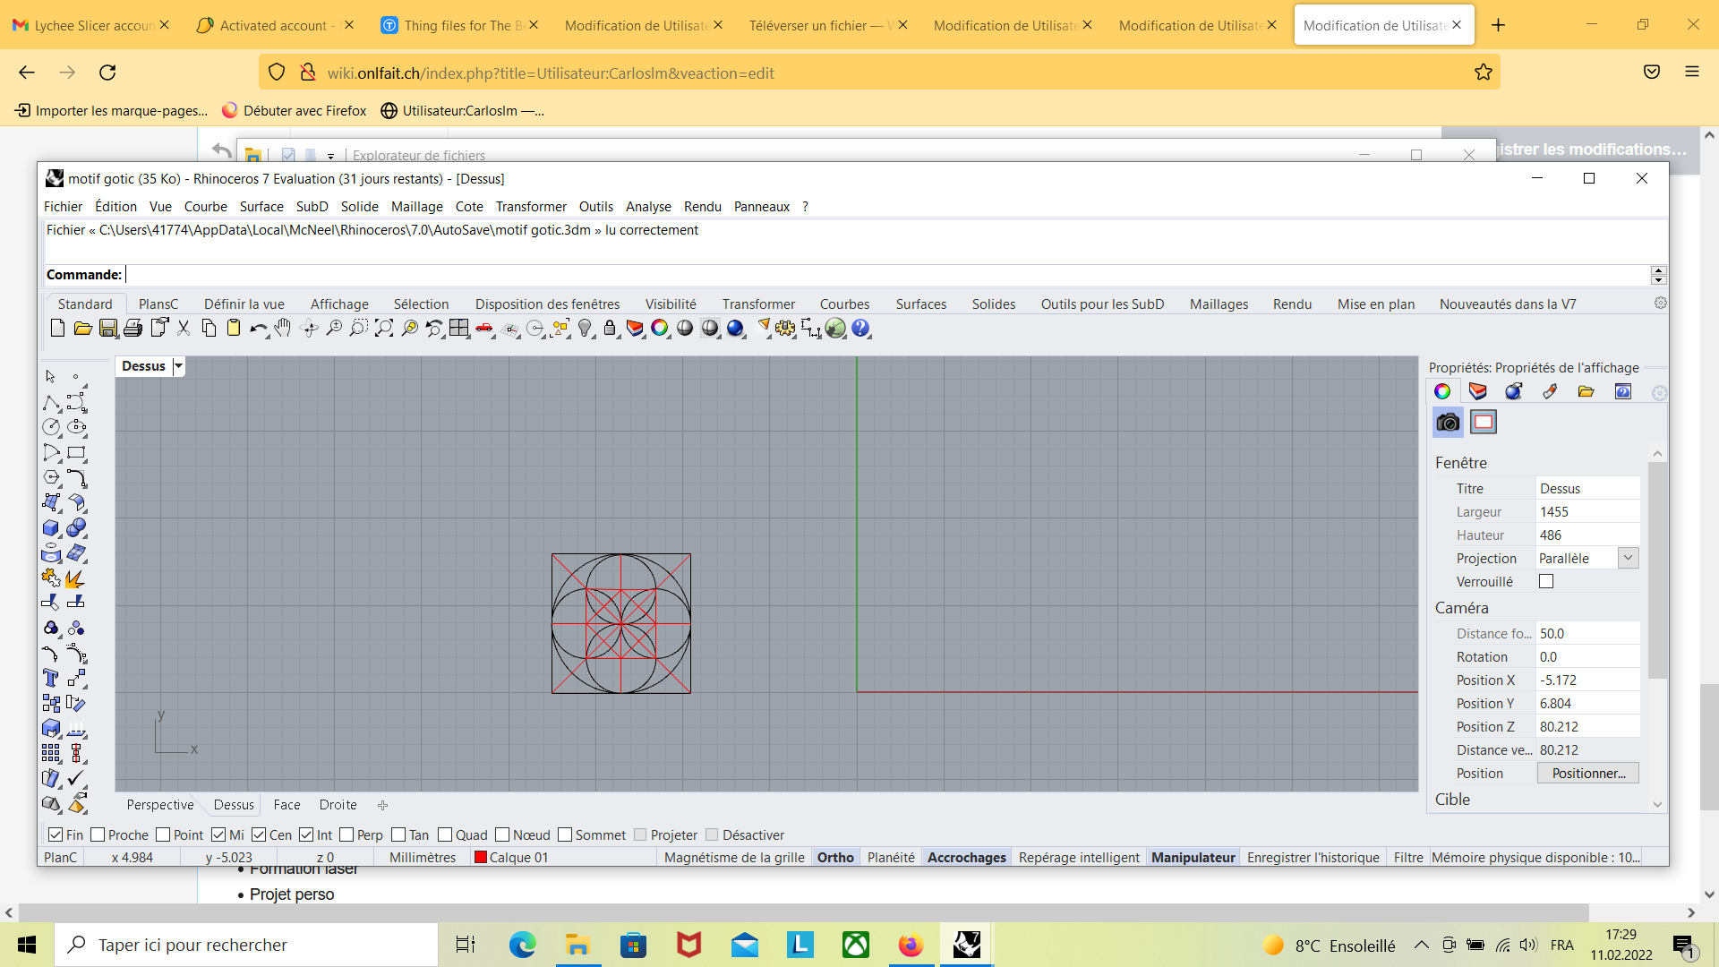
Task: Toggle Ortho in the status bar
Action: (835, 857)
